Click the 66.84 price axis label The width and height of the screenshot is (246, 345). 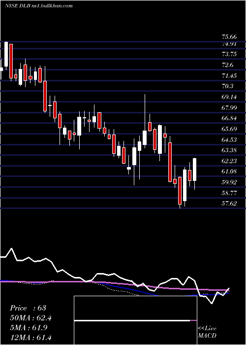pos(229,118)
